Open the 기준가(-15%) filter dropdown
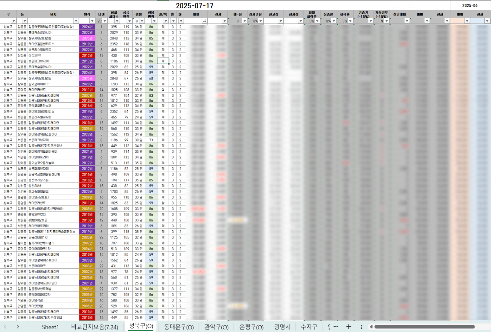This screenshot has width=491, height=332. point(370,21)
